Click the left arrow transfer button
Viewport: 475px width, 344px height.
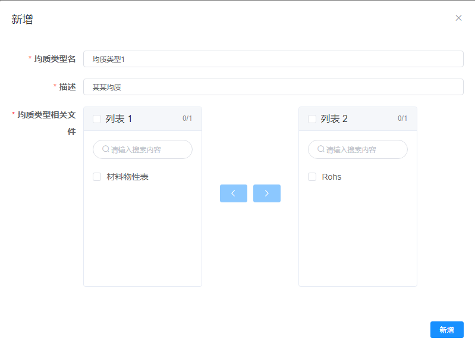[233, 193]
